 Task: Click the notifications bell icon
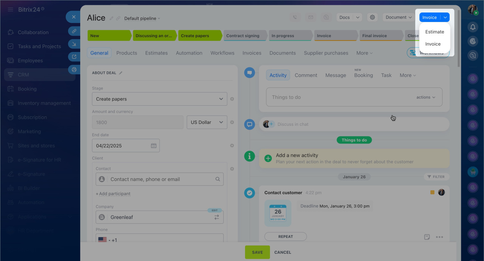473,27
